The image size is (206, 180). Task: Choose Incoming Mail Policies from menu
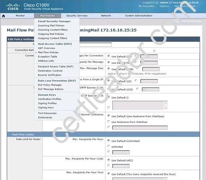point(51,25)
